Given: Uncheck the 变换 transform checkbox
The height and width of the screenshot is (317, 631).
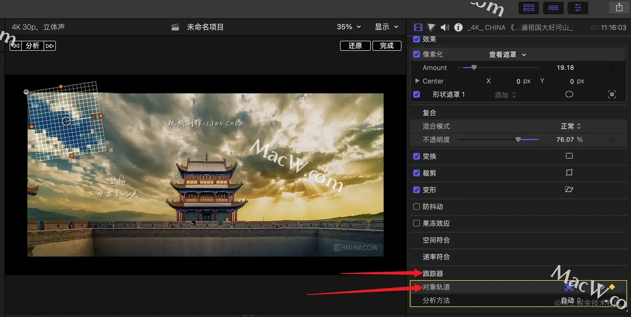Looking at the screenshot, I should [416, 156].
